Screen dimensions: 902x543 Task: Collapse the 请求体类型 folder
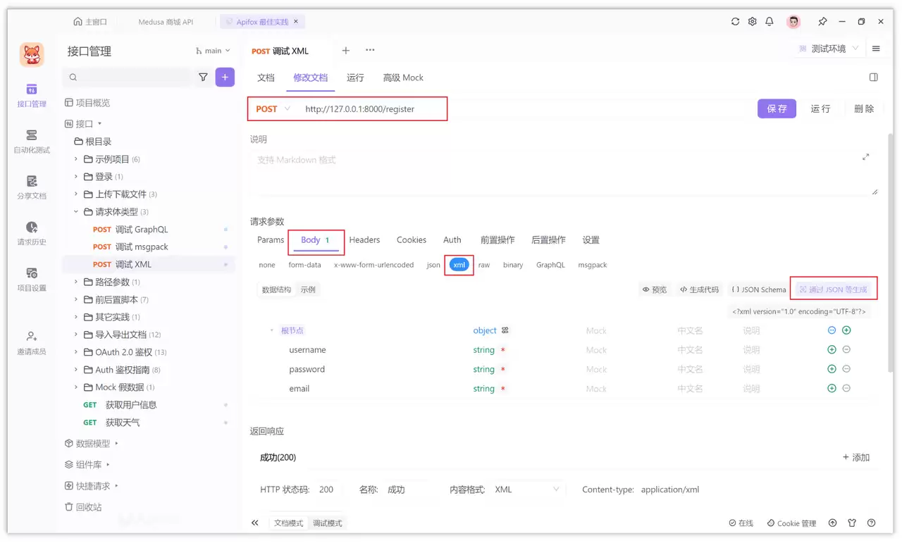click(x=76, y=212)
